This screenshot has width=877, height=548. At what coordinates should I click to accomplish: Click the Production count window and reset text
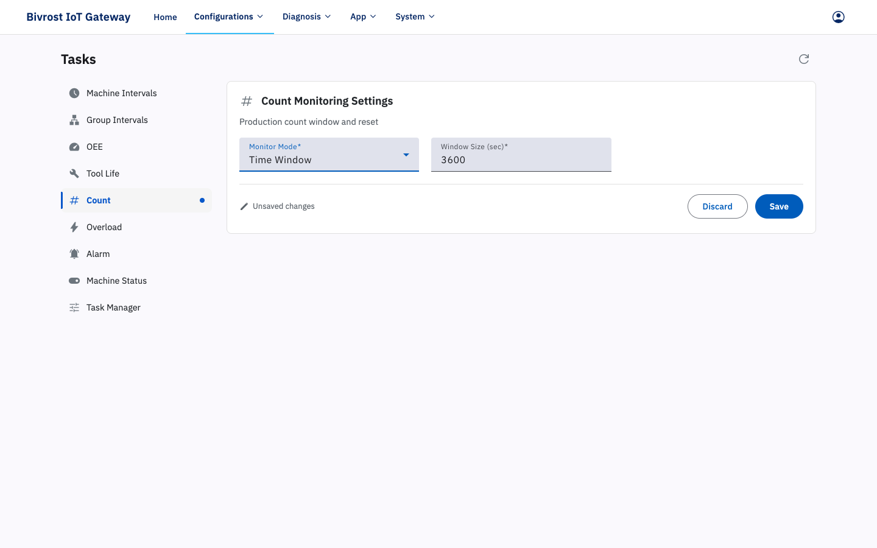click(x=309, y=122)
